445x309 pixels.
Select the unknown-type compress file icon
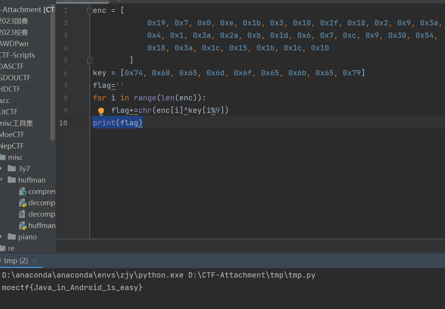tap(23, 192)
